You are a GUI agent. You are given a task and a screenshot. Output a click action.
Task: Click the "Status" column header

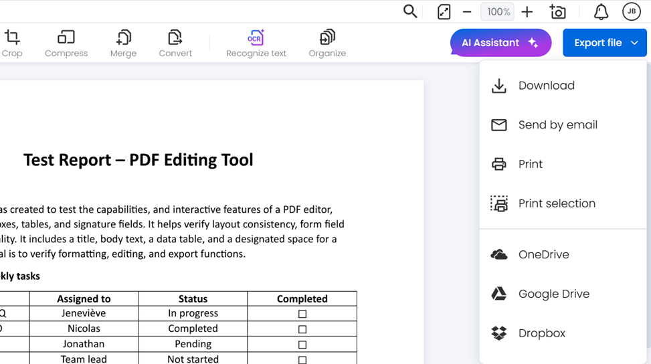coord(193,299)
